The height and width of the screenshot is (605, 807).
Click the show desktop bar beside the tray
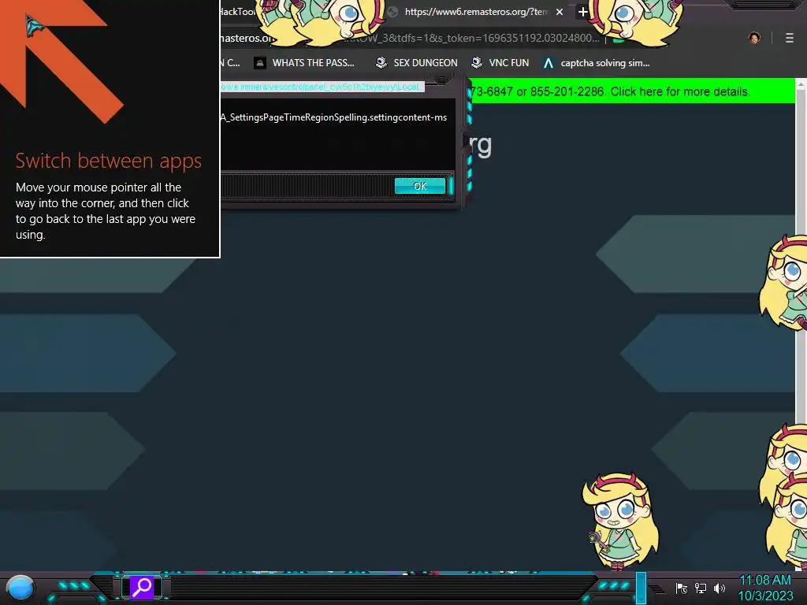[642, 588]
